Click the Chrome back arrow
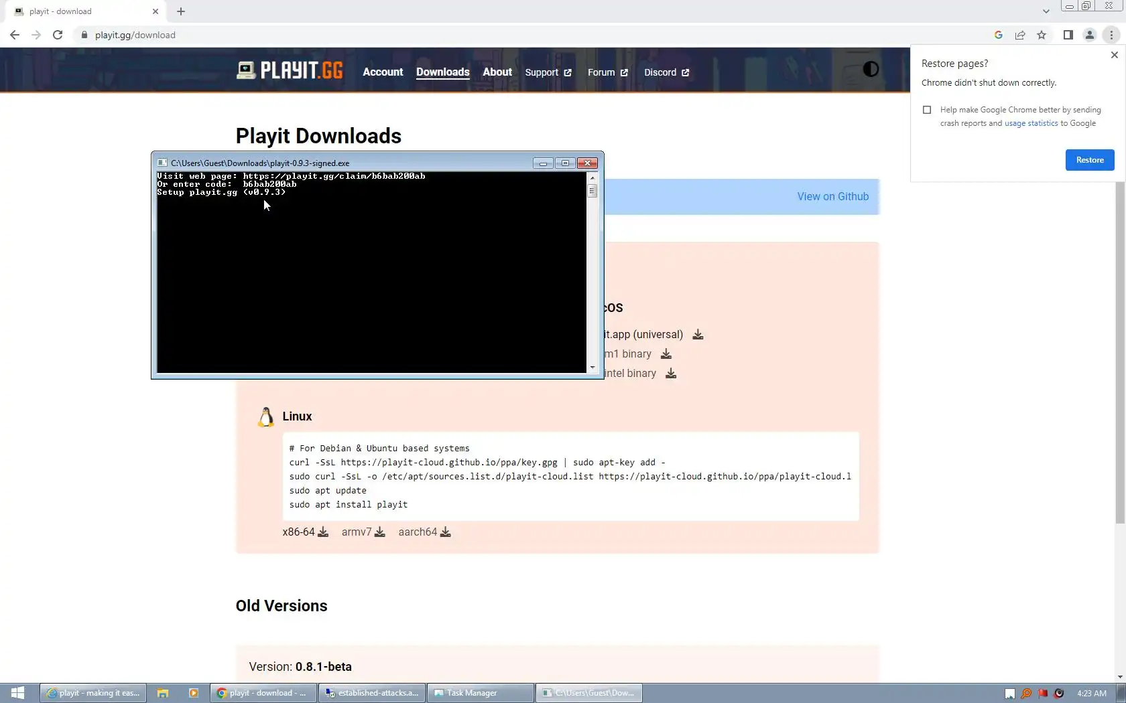Image resolution: width=1126 pixels, height=703 pixels. (15, 35)
